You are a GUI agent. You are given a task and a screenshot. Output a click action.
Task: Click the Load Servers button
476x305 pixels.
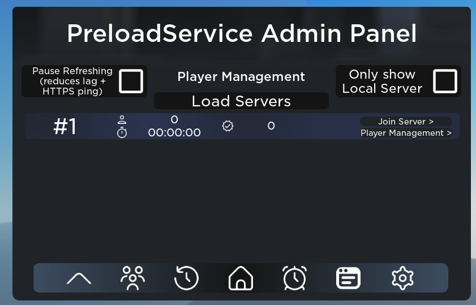pos(241,101)
